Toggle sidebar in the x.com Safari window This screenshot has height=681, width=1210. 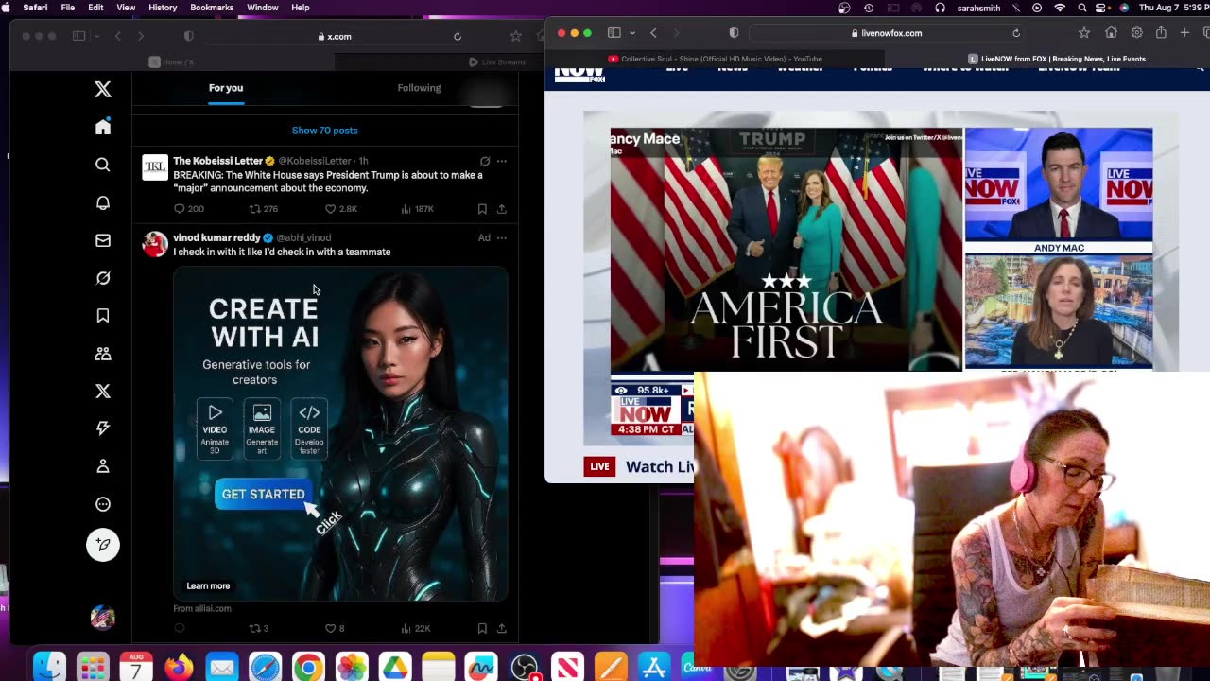(78, 36)
